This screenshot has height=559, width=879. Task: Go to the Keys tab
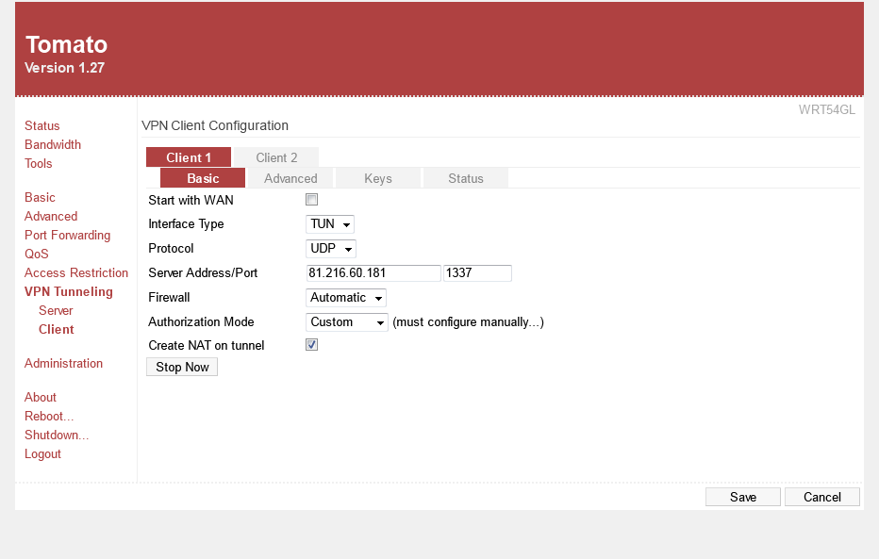[377, 178]
